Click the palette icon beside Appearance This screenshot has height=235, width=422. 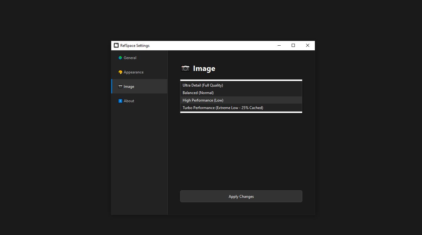[x=120, y=72]
